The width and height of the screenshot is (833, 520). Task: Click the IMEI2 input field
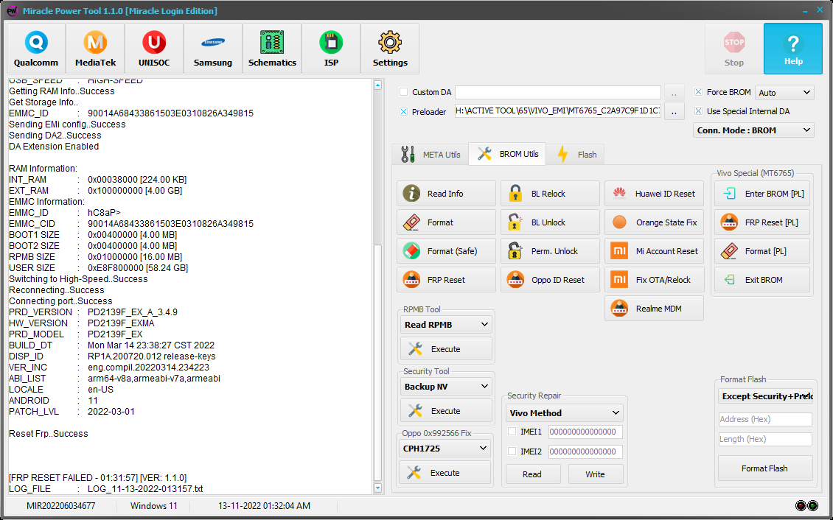585,452
